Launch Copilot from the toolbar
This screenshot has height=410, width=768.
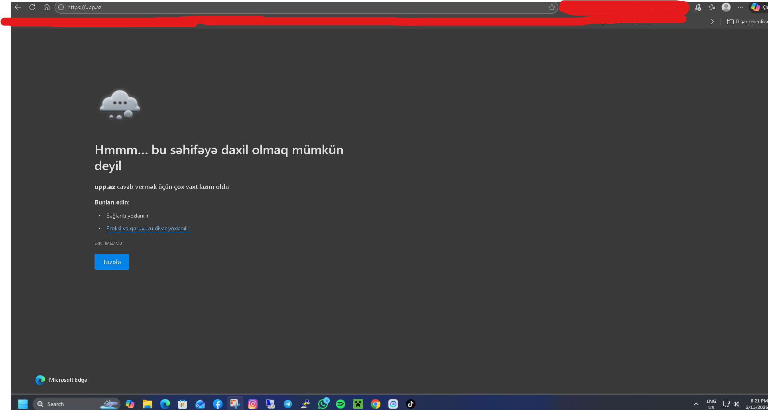click(755, 7)
